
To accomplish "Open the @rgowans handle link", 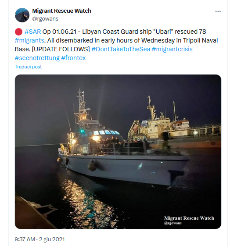I will [45, 19].
